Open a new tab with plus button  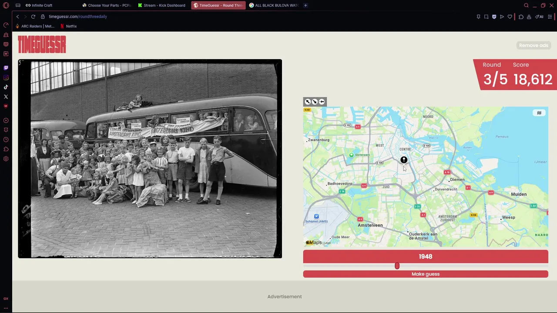pyautogui.click(x=305, y=5)
